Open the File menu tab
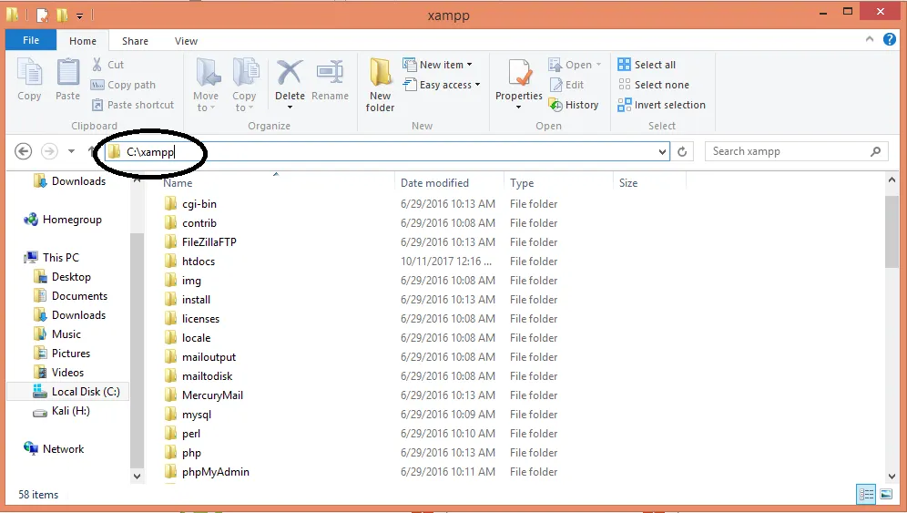This screenshot has width=907, height=513. [x=31, y=40]
